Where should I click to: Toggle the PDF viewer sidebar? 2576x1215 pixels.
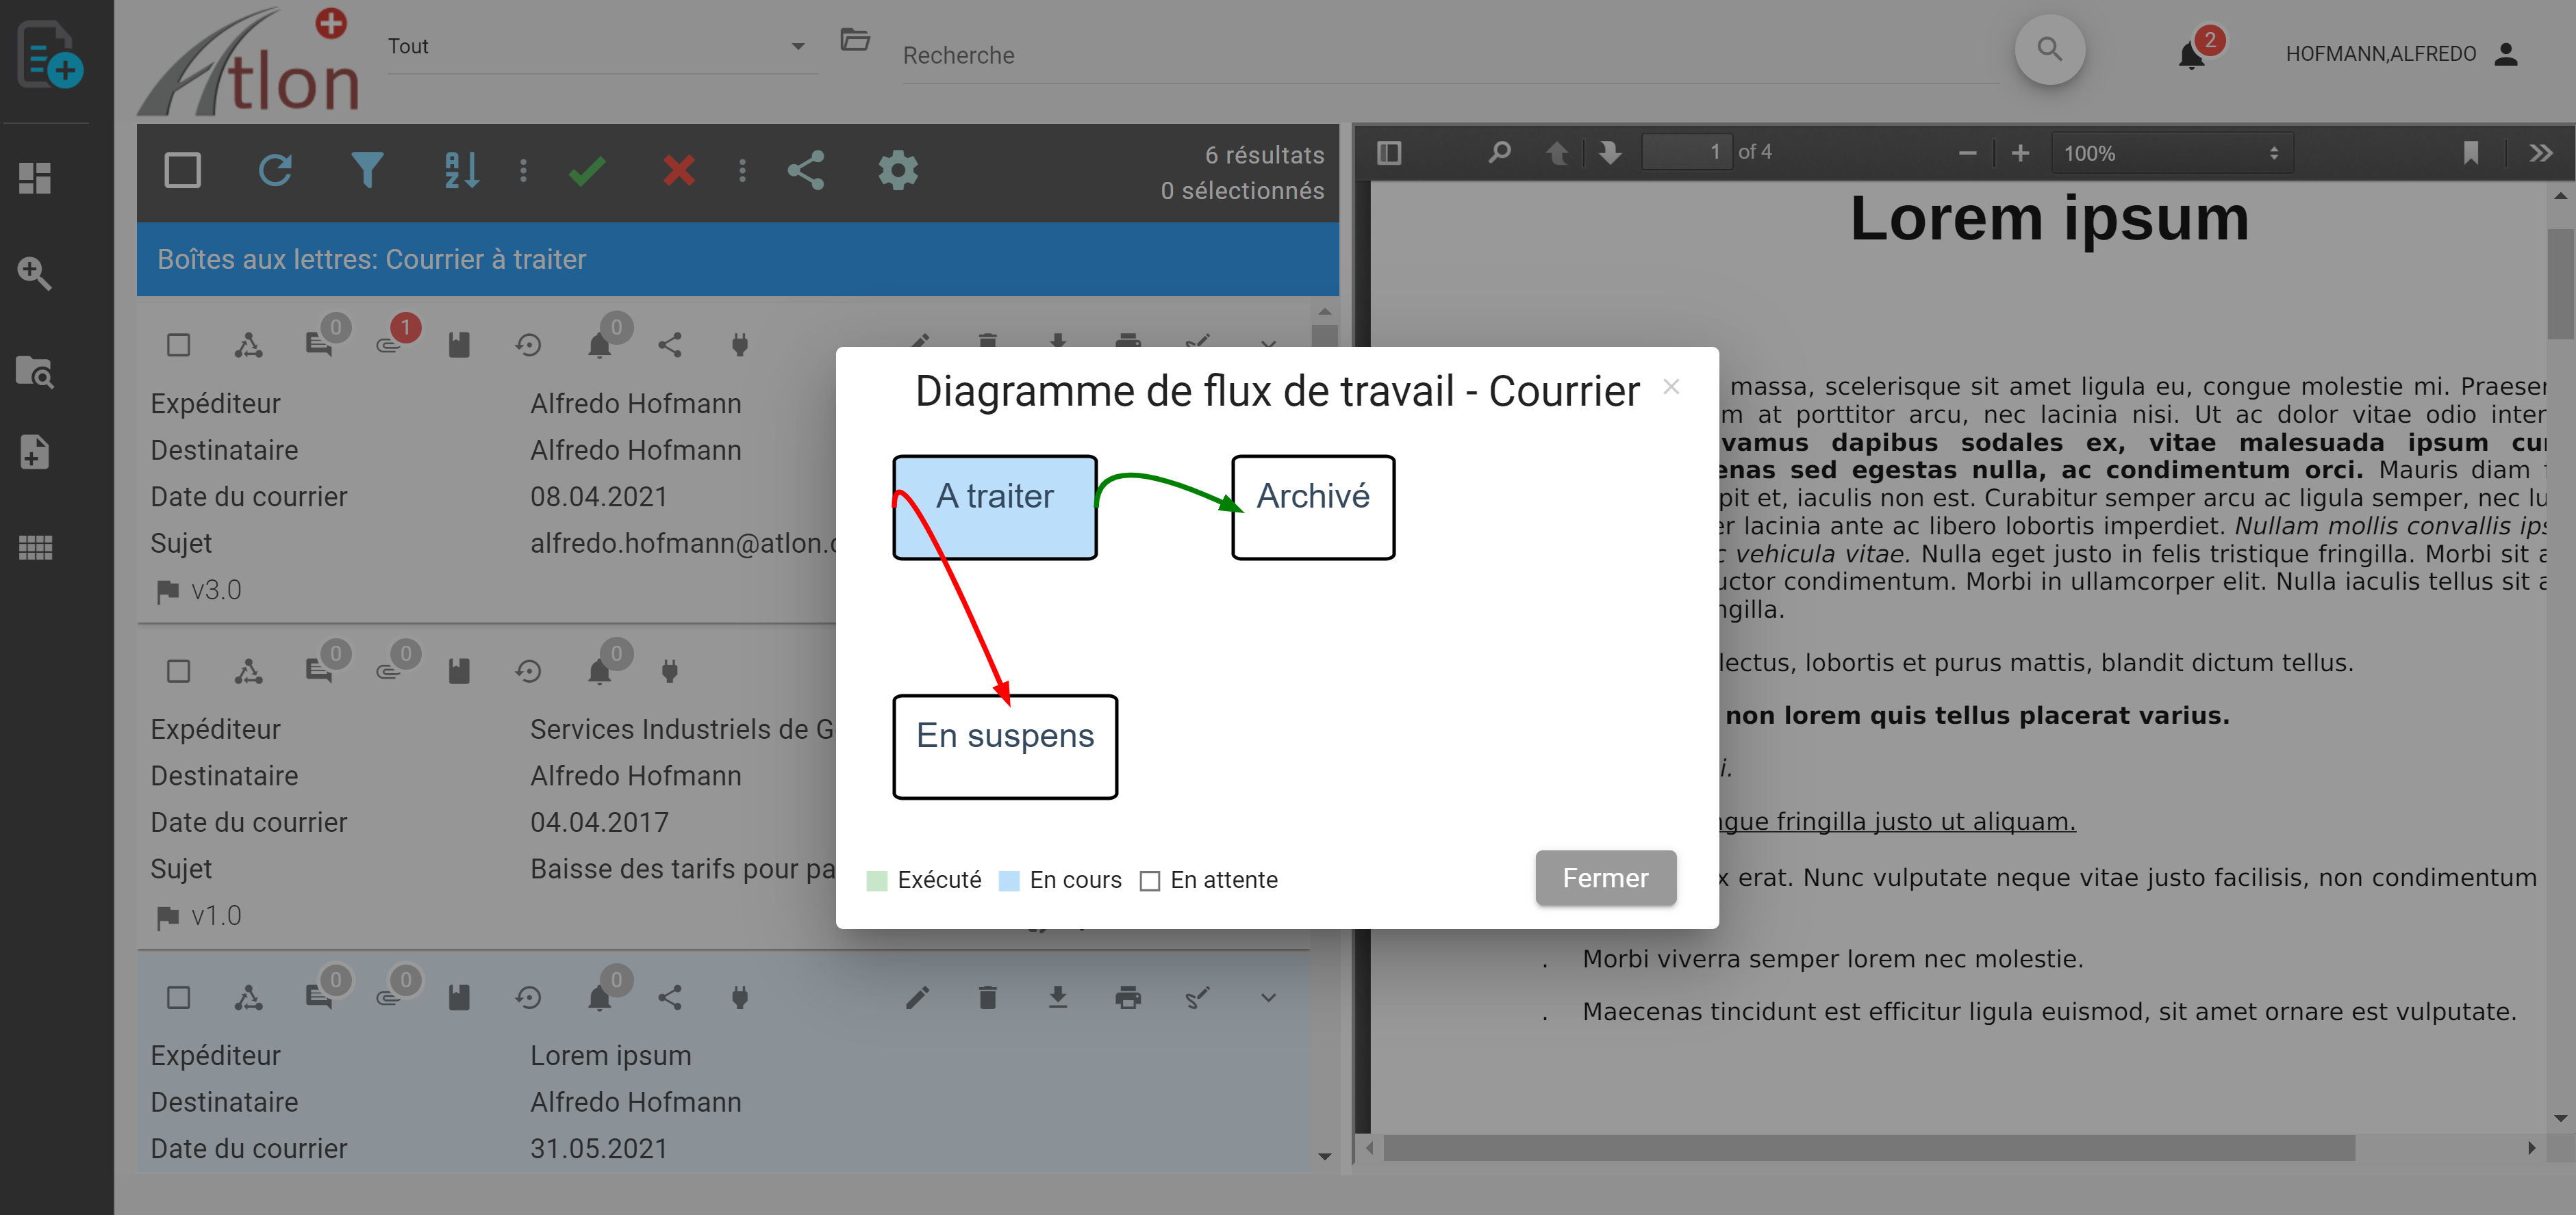(1389, 153)
